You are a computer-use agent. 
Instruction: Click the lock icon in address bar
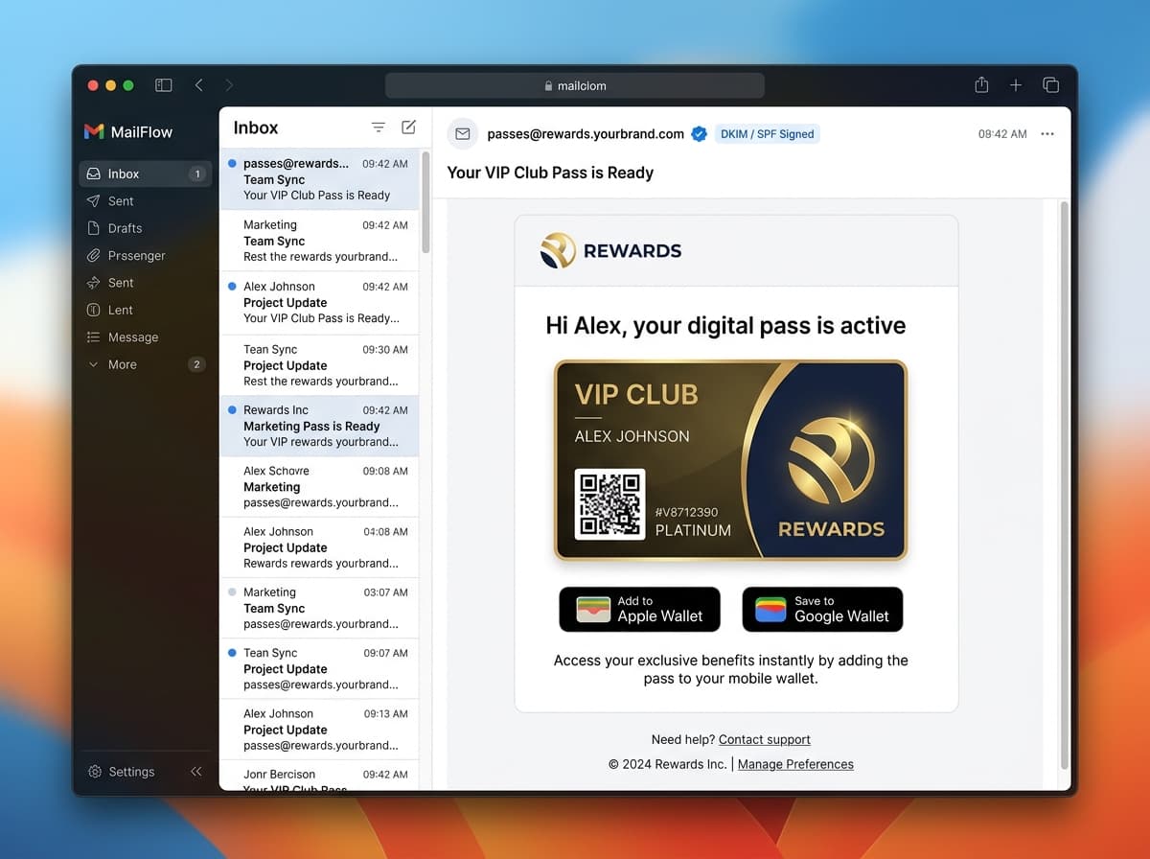click(548, 85)
